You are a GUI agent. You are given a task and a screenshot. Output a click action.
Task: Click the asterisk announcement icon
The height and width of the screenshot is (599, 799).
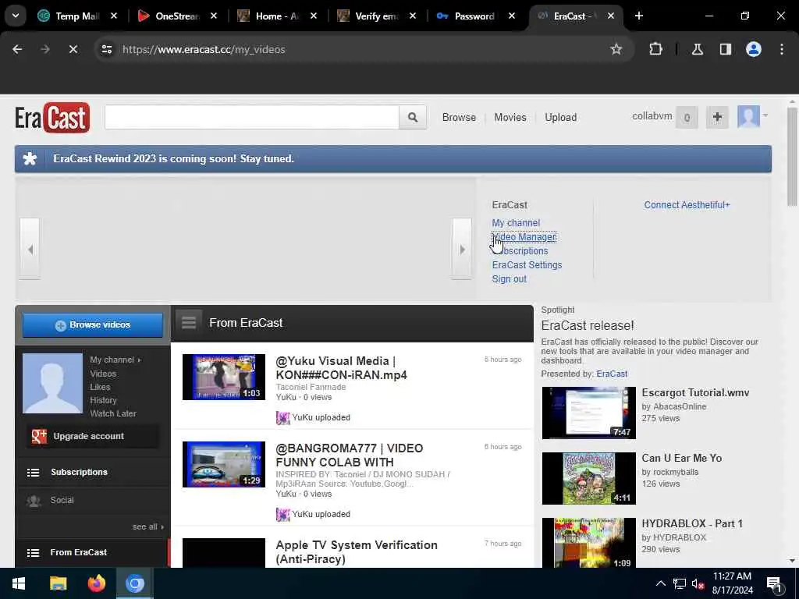pyautogui.click(x=30, y=159)
